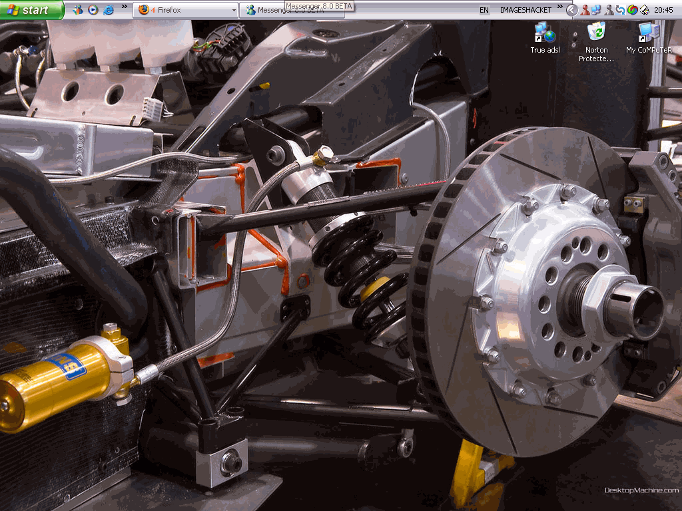Screen dimensions: 682x511
Task: Select the True adsl desktop shortcut
Action: coord(545,38)
